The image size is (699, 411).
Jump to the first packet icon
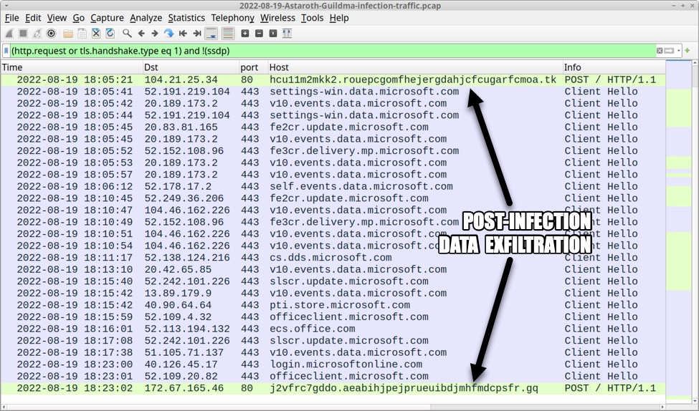(x=184, y=34)
